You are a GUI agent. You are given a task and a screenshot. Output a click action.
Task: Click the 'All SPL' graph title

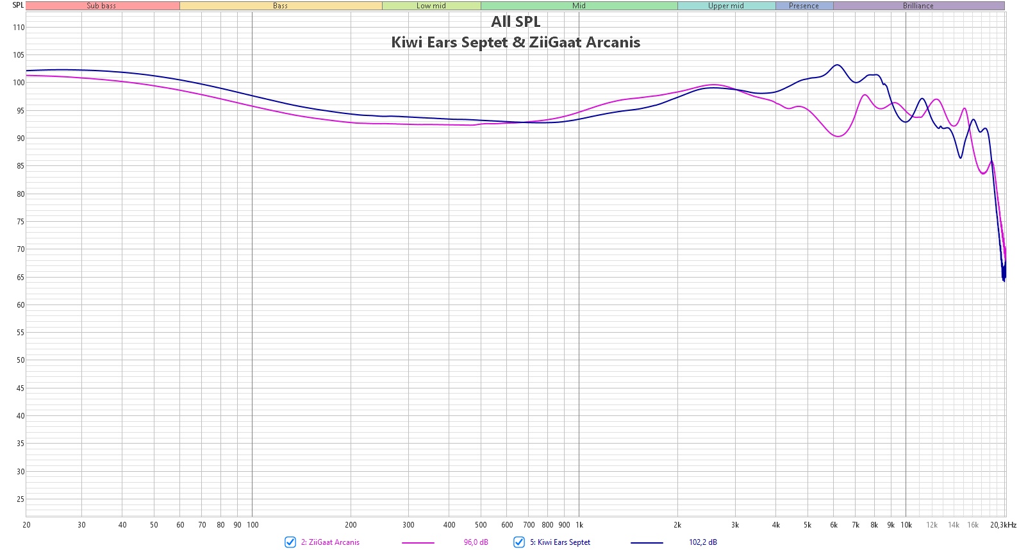point(516,22)
